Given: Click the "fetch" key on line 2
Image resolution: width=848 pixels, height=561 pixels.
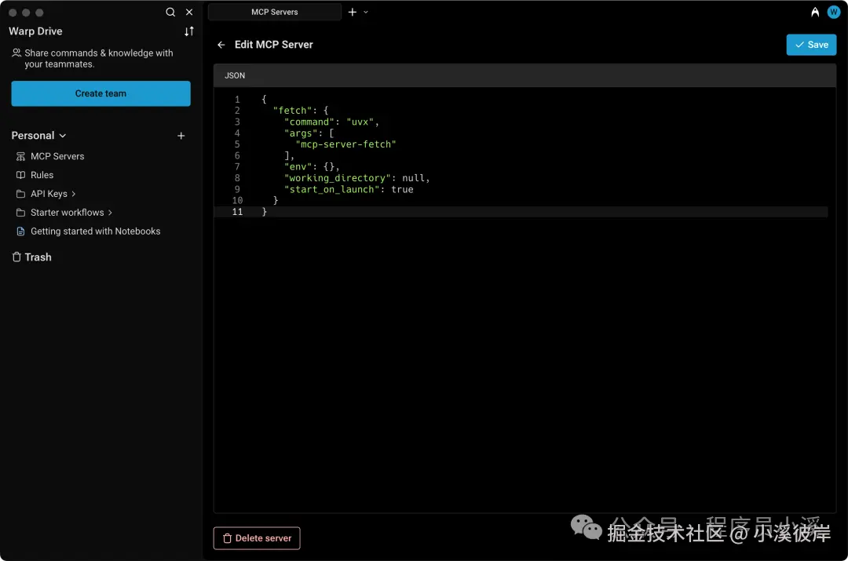Looking at the screenshot, I should [292, 111].
